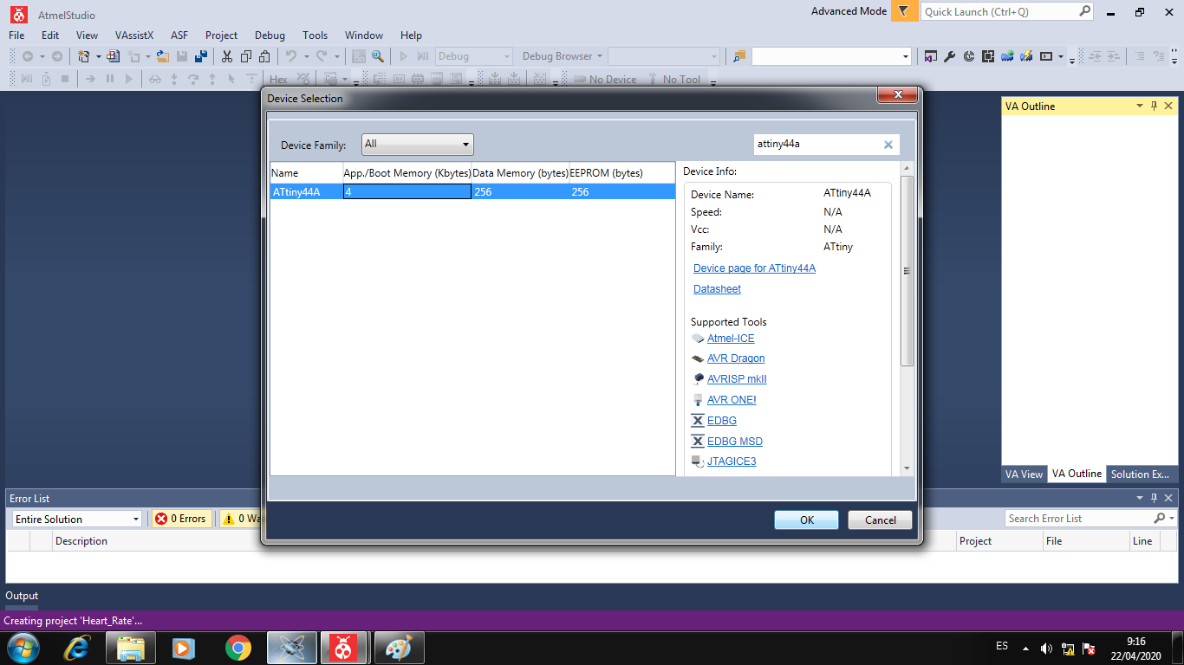Click the Find in Files magnifier icon

[x=378, y=56]
